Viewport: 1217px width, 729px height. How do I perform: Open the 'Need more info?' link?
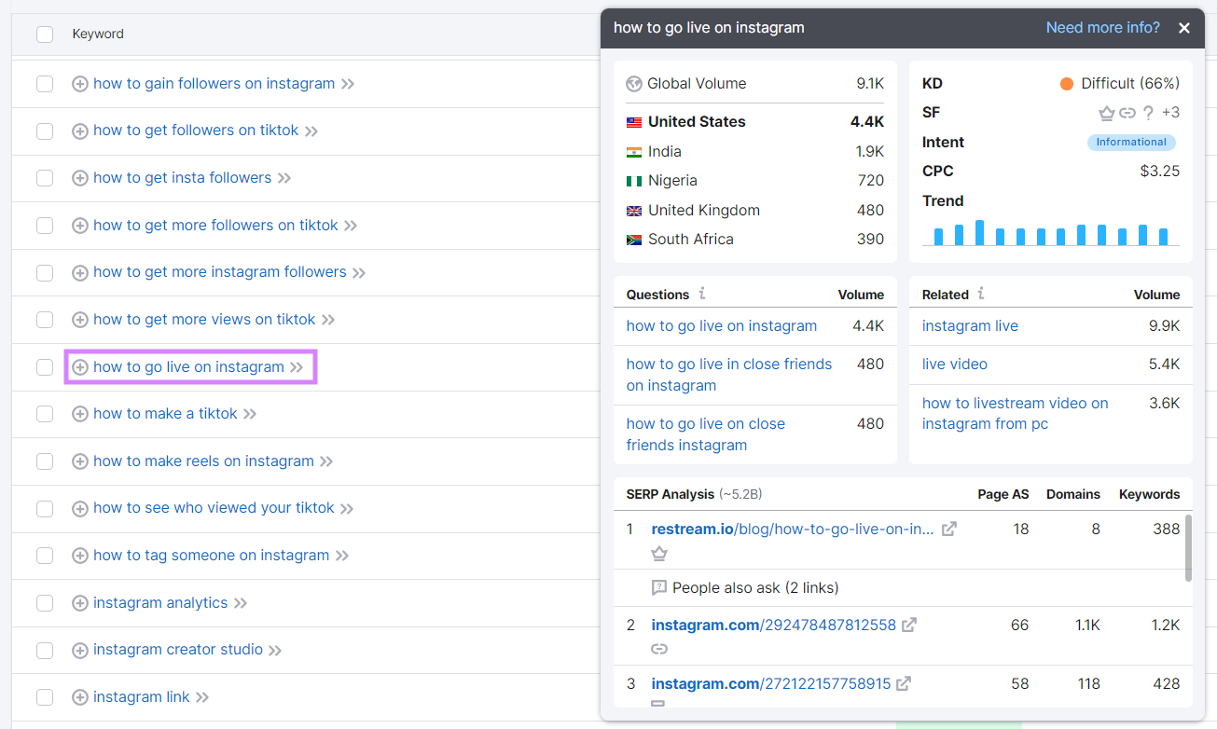[1102, 27]
